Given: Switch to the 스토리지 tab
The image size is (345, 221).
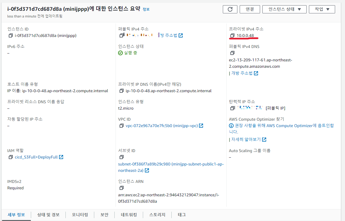Looking at the screenshot, I should [x=157, y=215].
